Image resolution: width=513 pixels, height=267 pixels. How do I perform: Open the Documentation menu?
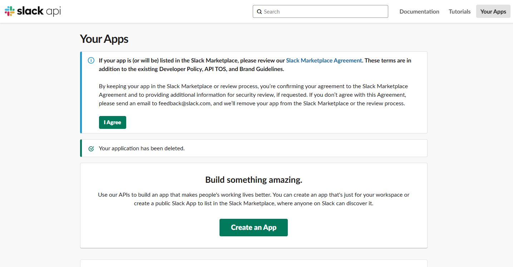click(419, 11)
